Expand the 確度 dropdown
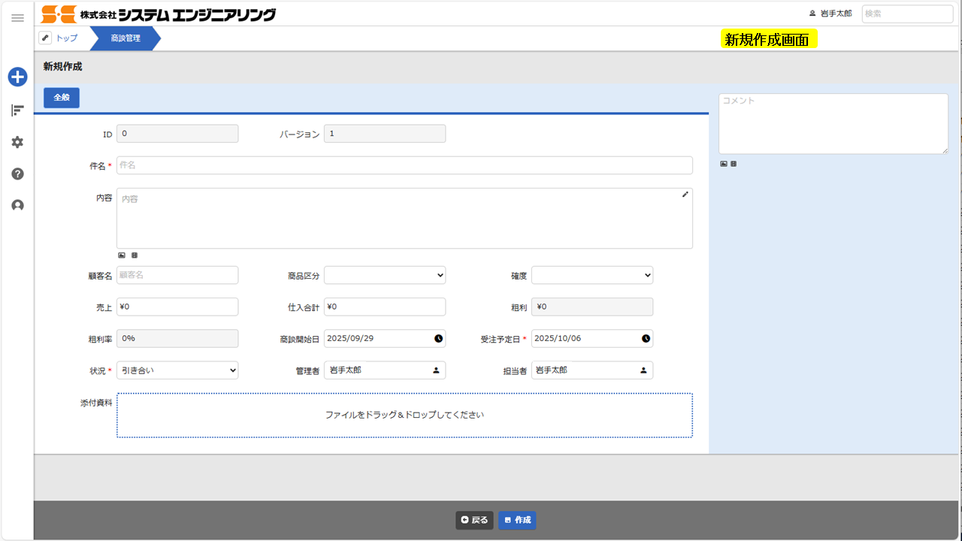 (592, 276)
